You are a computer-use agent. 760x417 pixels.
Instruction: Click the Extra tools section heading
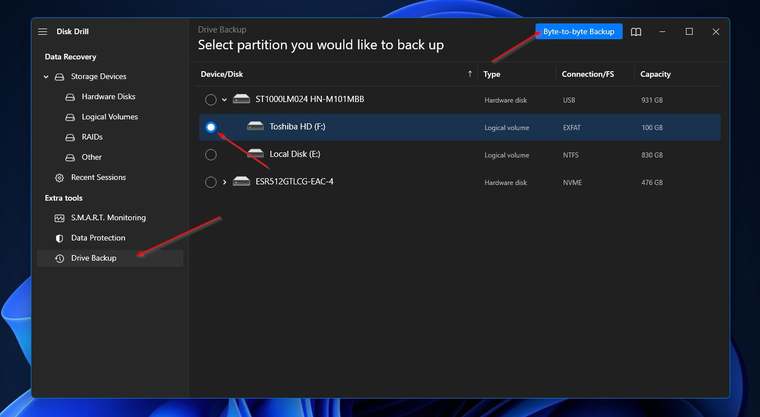tap(64, 198)
